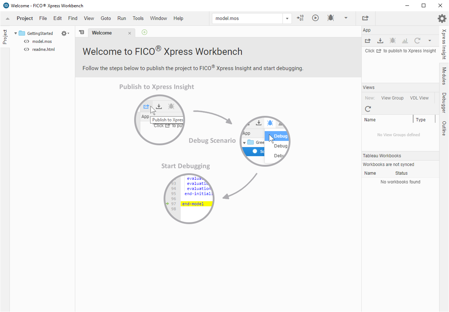Open the Run menu
The height and width of the screenshot is (312, 449).
pos(121,18)
